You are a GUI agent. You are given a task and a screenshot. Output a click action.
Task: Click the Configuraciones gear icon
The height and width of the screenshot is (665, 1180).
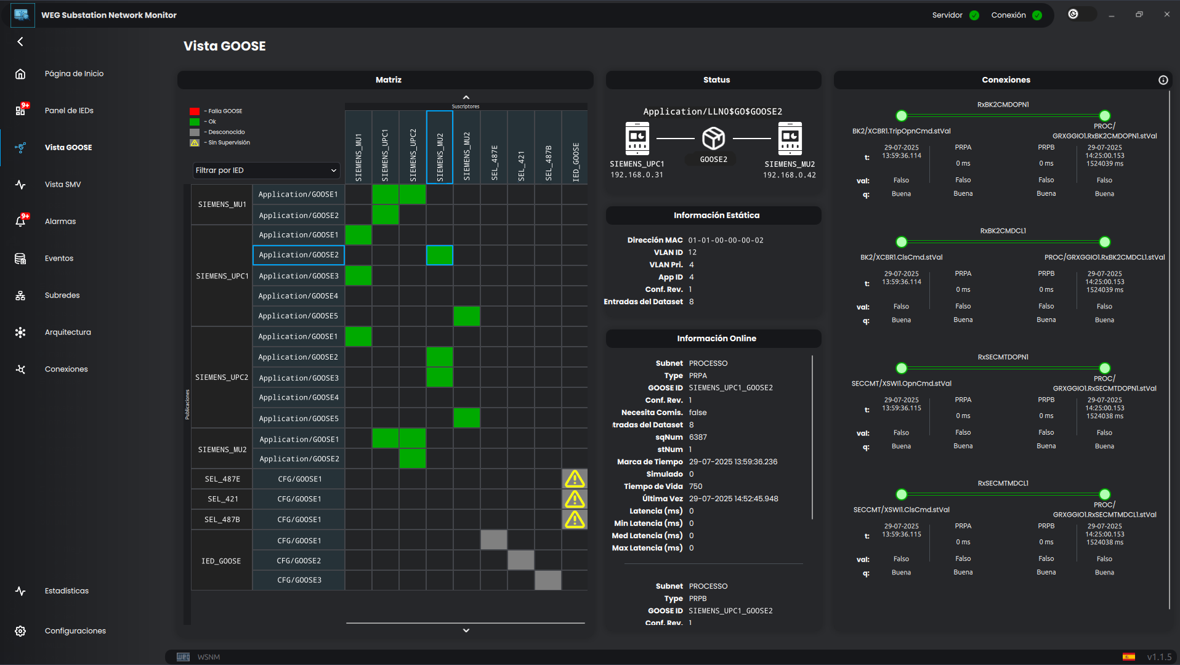(x=20, y=631)
